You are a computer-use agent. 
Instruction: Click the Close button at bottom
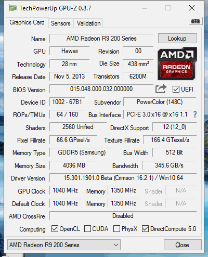coord(183,245)
